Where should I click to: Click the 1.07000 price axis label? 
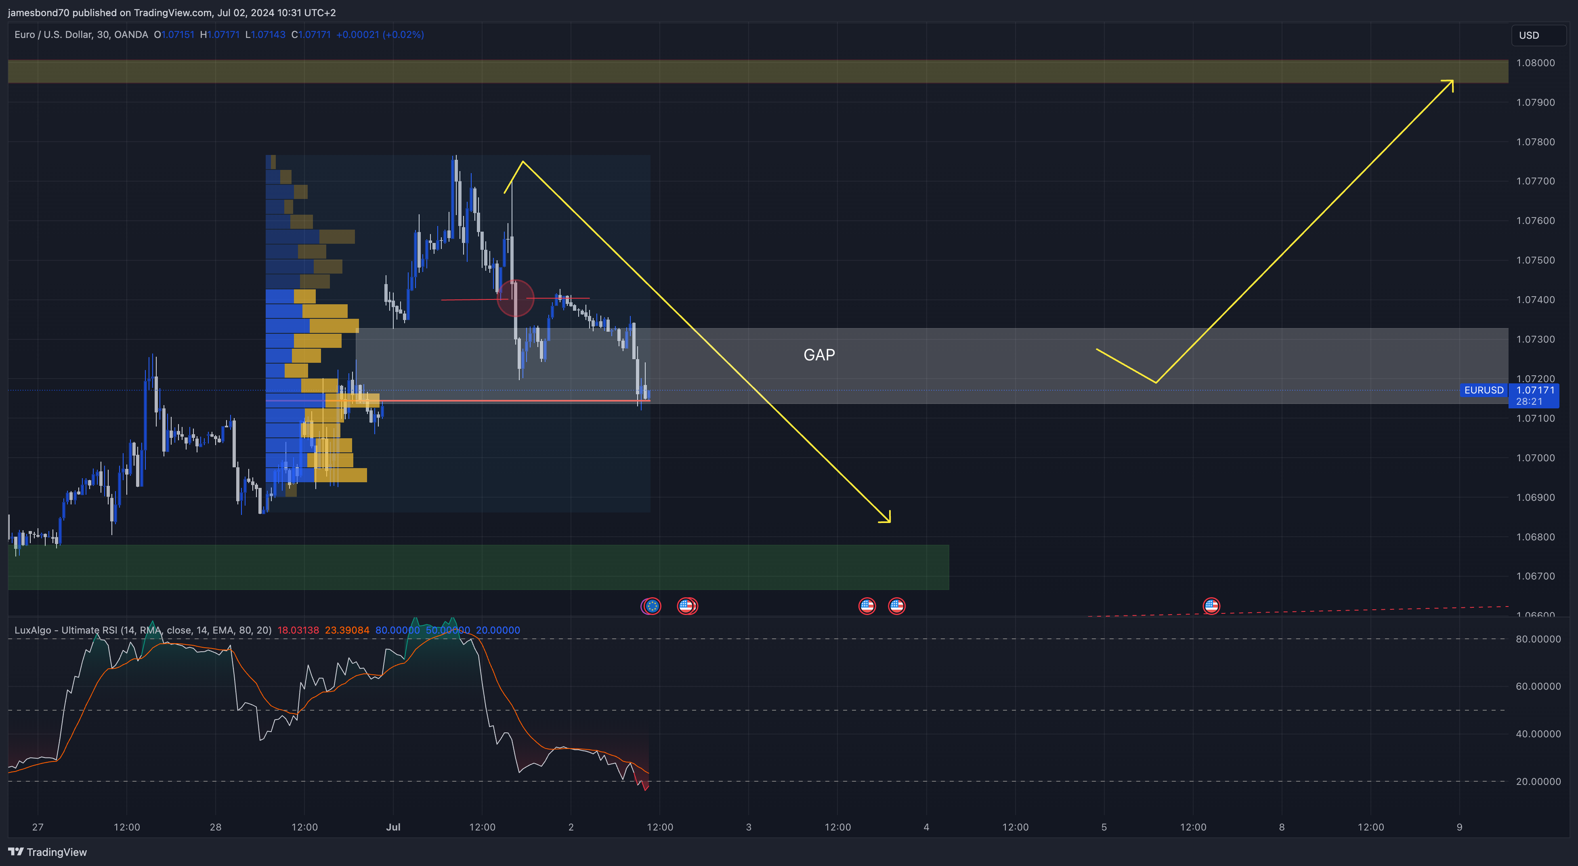pos(1535,458)
